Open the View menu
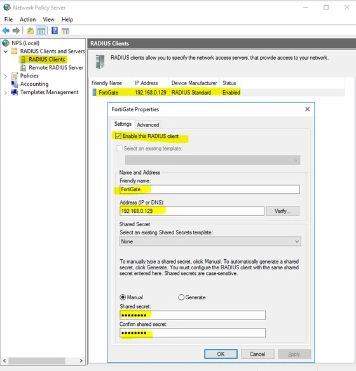This screenshot has width=356, height=371. [x=48, y=20]
